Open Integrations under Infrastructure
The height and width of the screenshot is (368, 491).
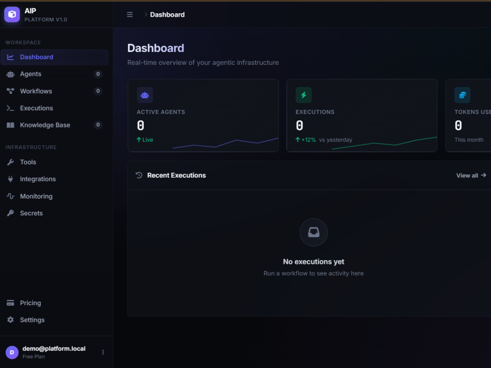[55, 179]
